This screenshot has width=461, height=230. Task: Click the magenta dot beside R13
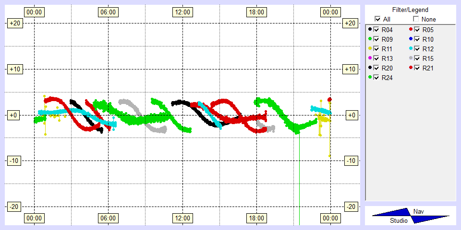click(x=370, y=58)
